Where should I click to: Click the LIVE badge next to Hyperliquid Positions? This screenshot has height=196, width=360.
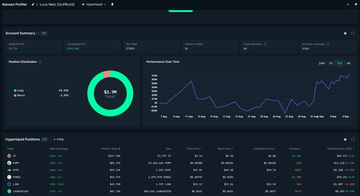click(x=44, y=139)
